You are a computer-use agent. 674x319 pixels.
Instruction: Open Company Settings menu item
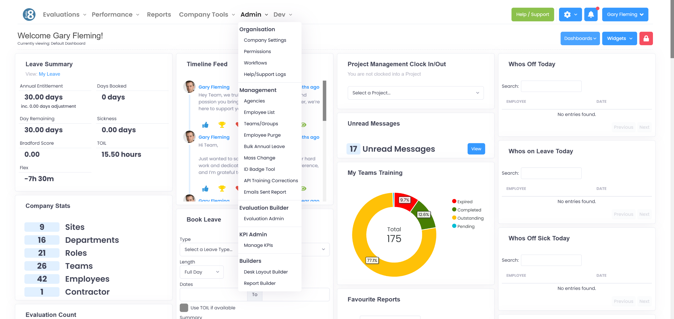(x=265, y=40)
